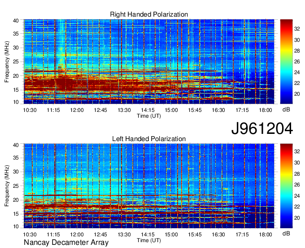305x248 pixels.
Task: Click the 10 MHz tick on Right Handed plot
Action: coord(16,102)
